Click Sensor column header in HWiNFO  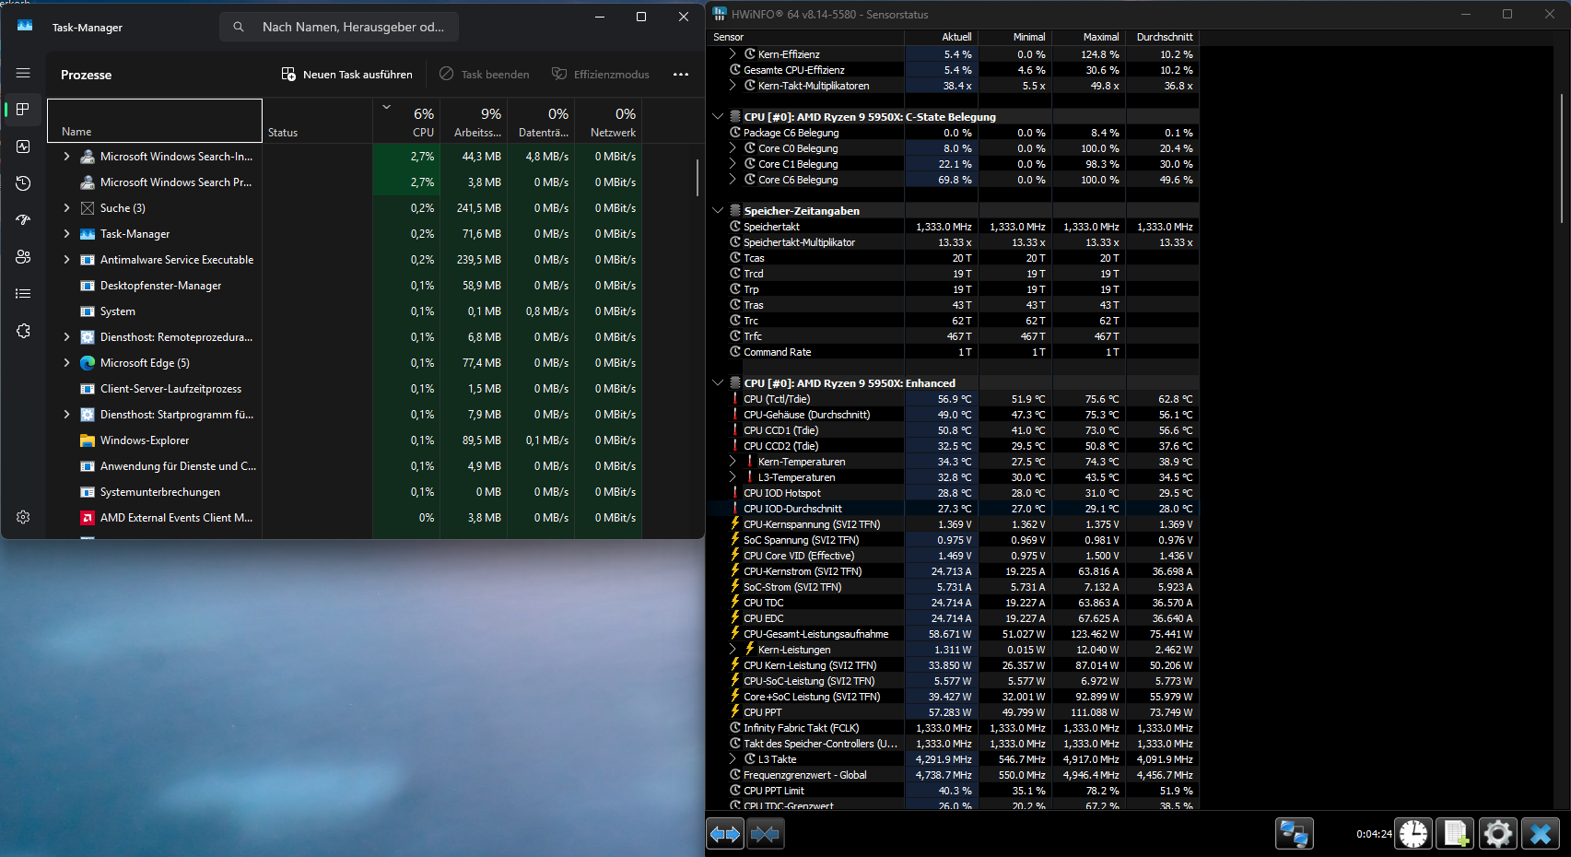click(x=806, y=37)
